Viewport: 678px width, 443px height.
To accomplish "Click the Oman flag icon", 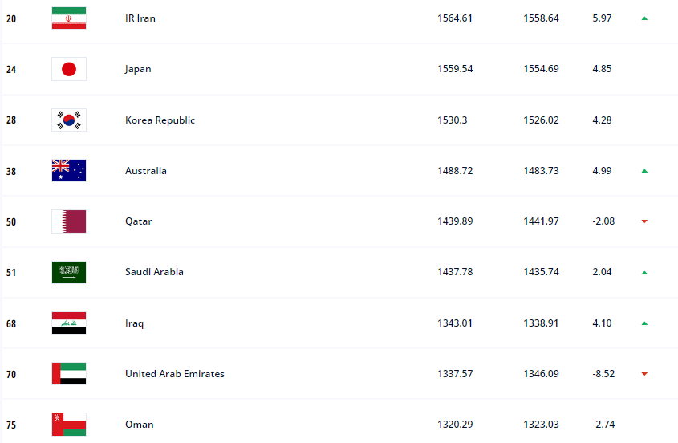I will point(68,425).
